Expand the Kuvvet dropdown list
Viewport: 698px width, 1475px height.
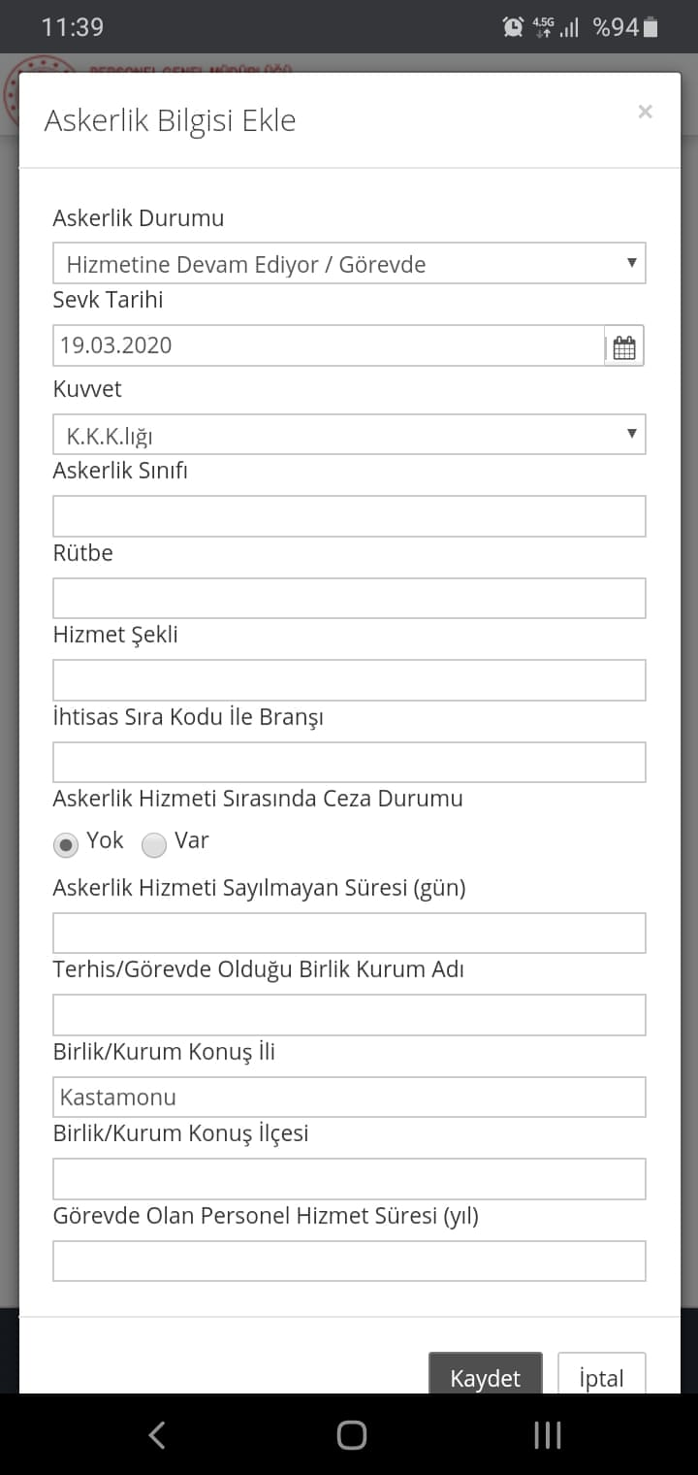pyautogui.click(x=349, y=435)
